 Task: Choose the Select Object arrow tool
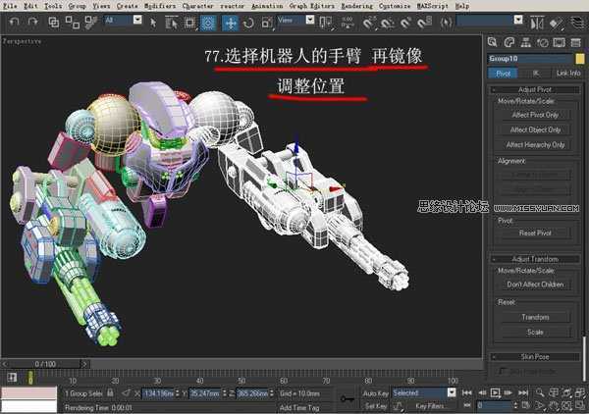point(153,23)
